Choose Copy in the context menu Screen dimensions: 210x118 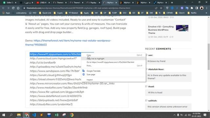click(114, 55)
